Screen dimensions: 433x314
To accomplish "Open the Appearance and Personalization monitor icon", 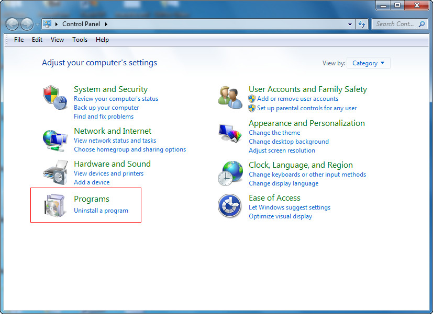I will point(230,133).
